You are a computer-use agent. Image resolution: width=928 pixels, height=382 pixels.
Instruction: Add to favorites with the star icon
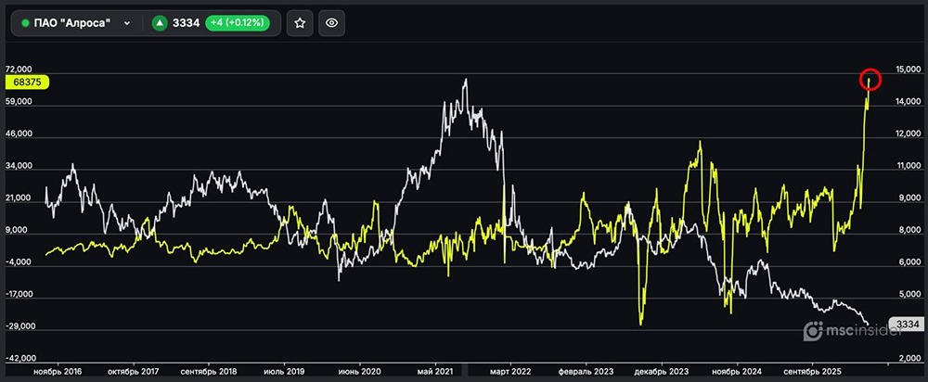(300, 23)
